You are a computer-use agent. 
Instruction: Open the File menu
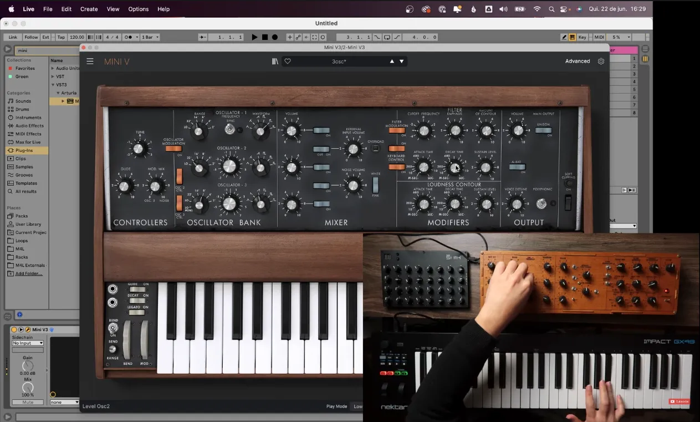tap(48, 9)
